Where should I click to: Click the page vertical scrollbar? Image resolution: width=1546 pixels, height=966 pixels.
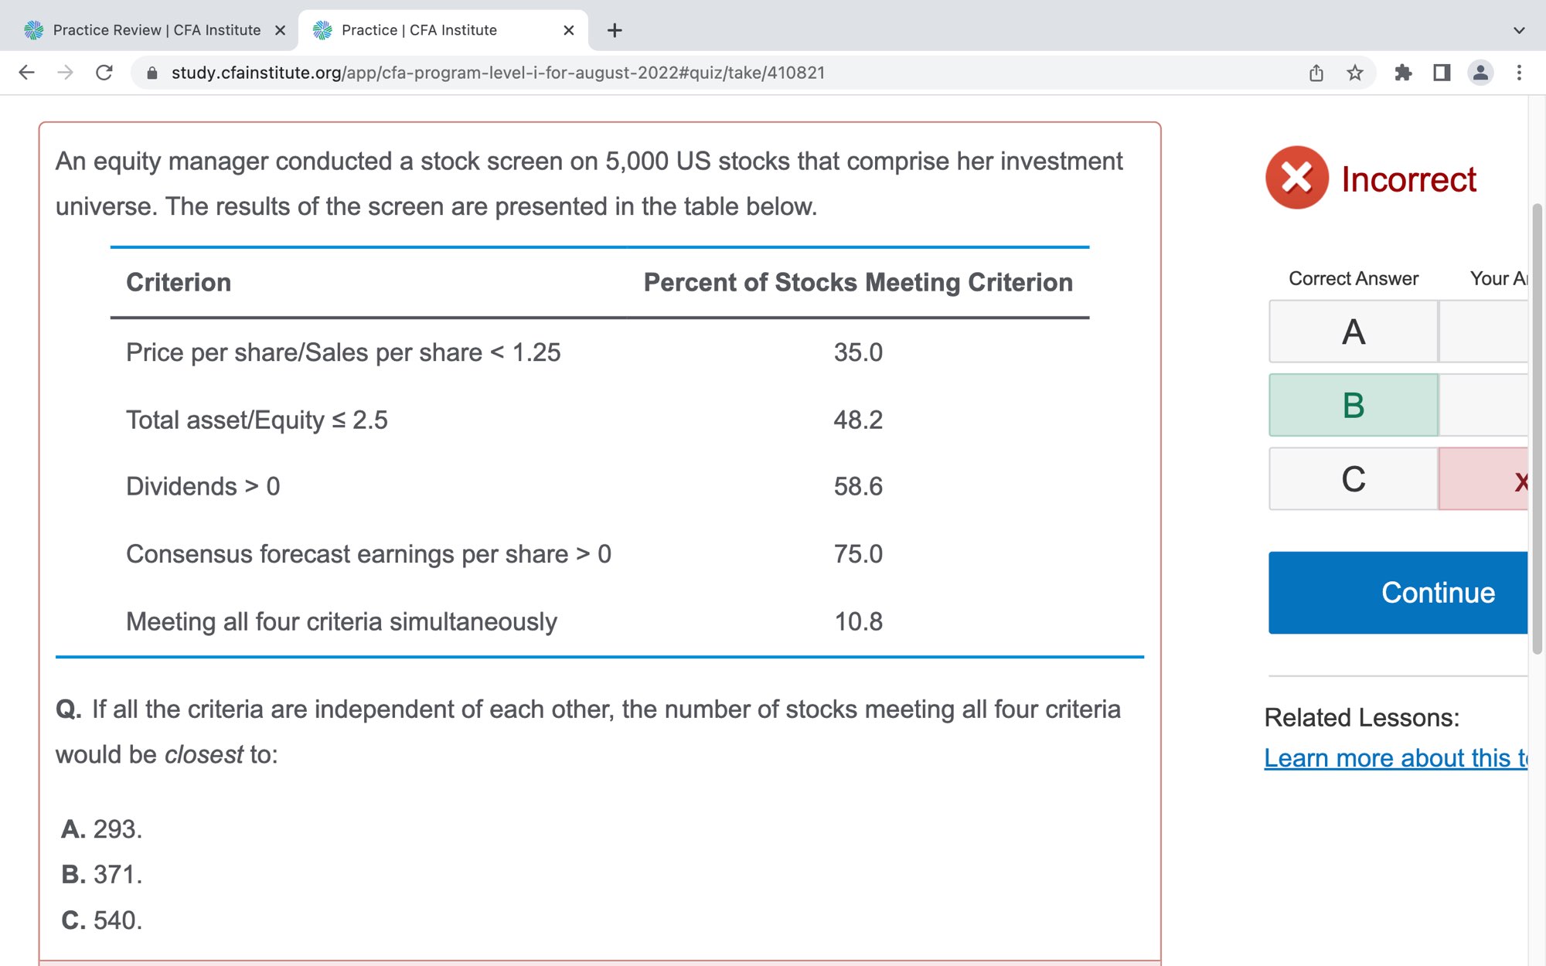[x=1537, y=429]
